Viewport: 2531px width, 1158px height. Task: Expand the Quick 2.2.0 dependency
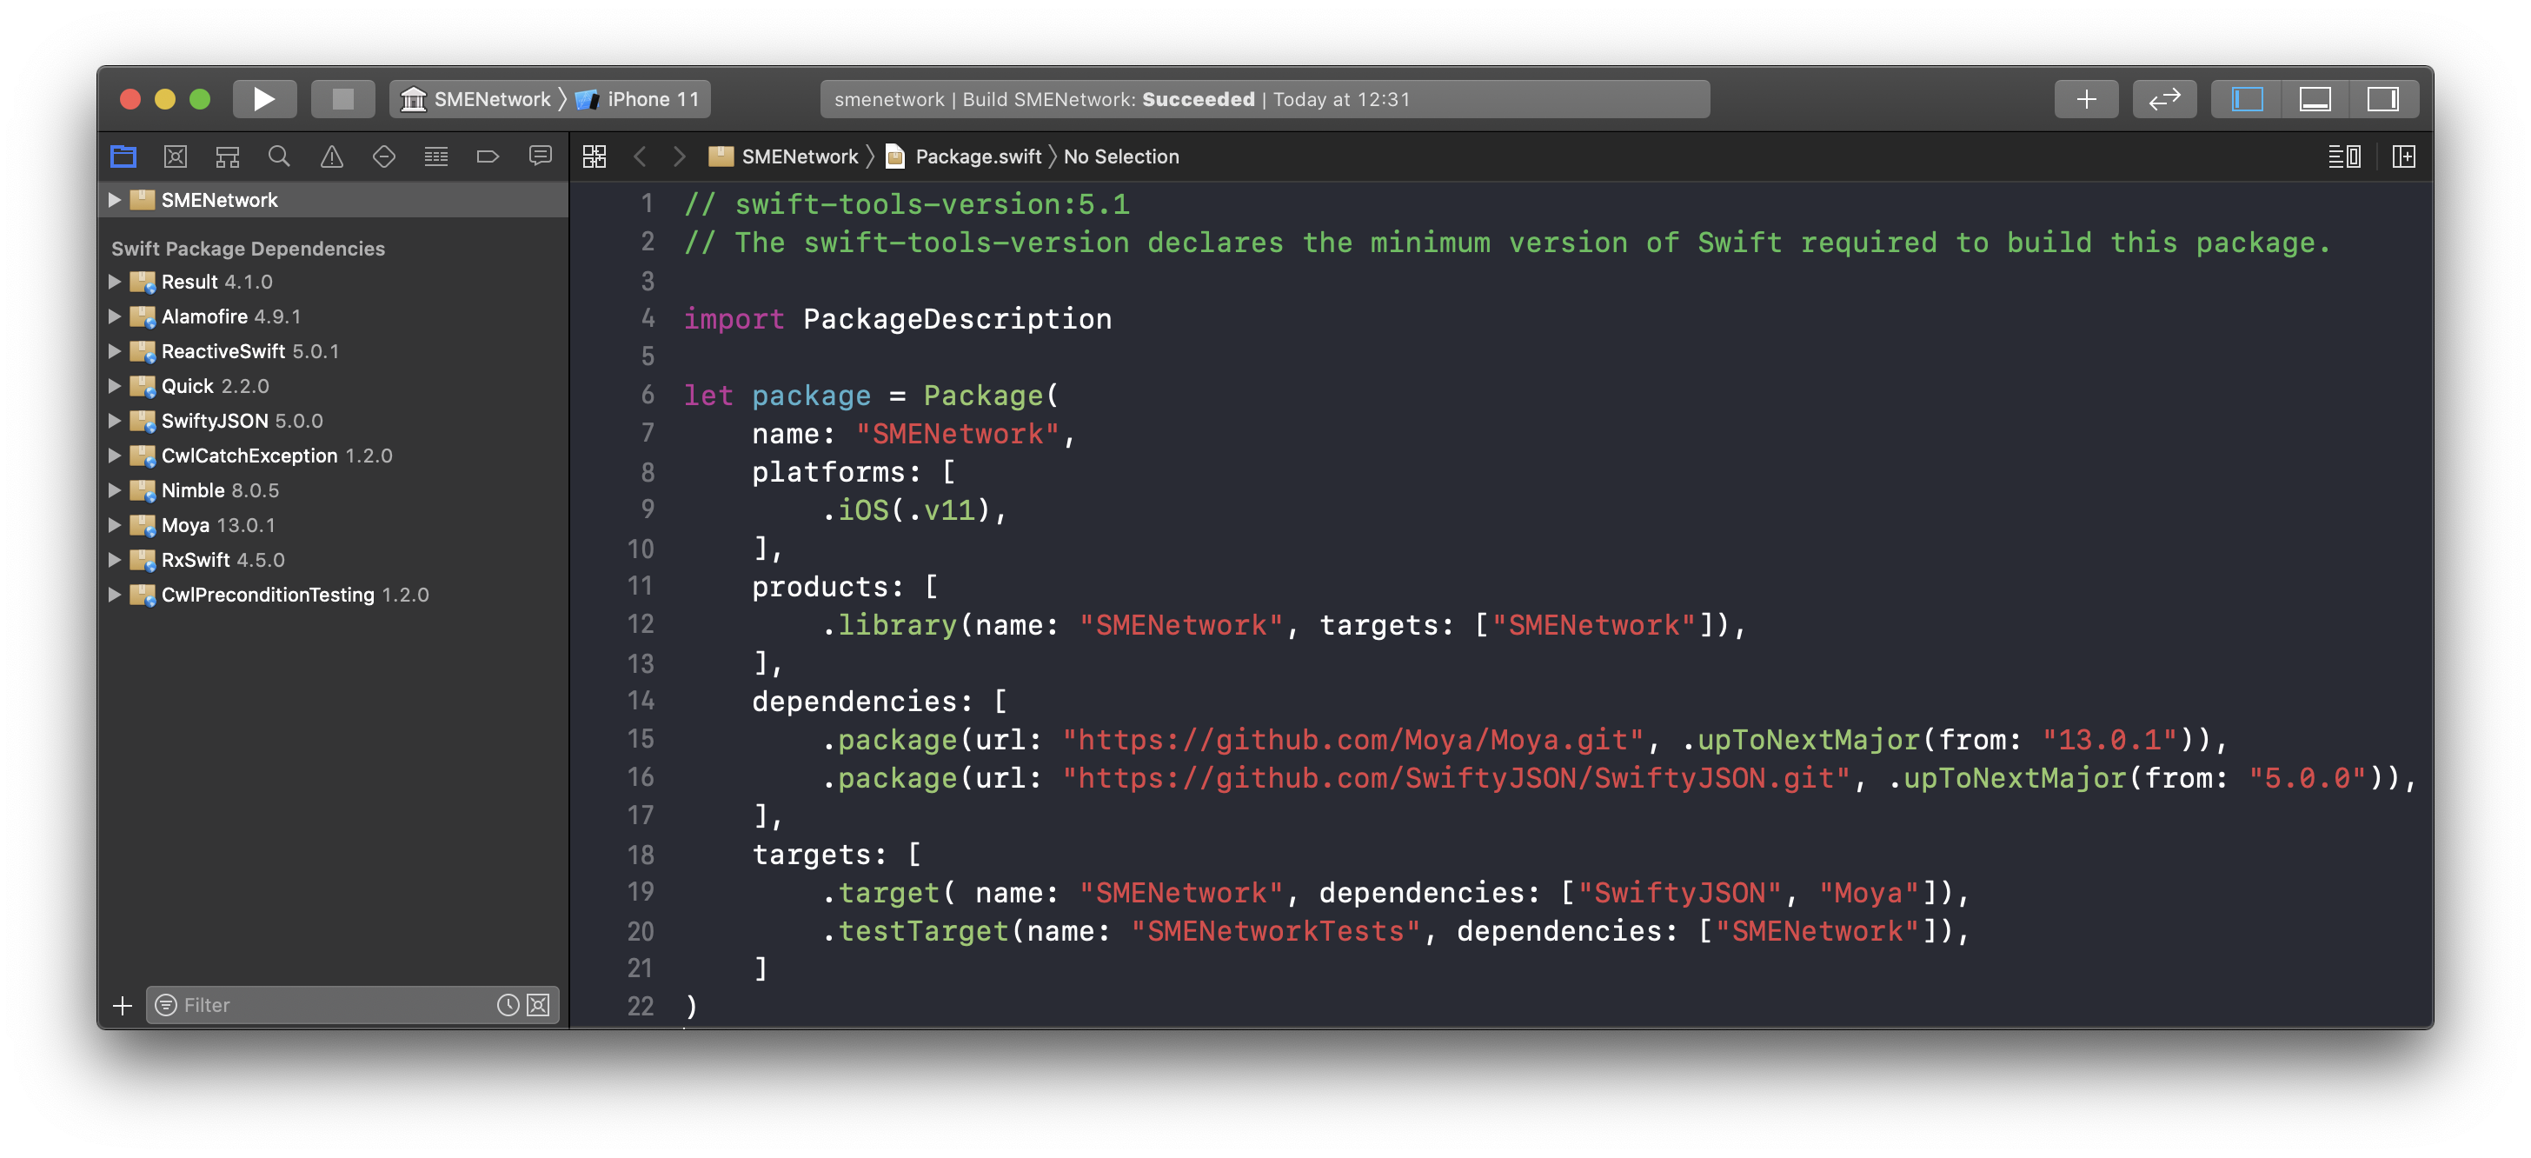tap(114, 385)
